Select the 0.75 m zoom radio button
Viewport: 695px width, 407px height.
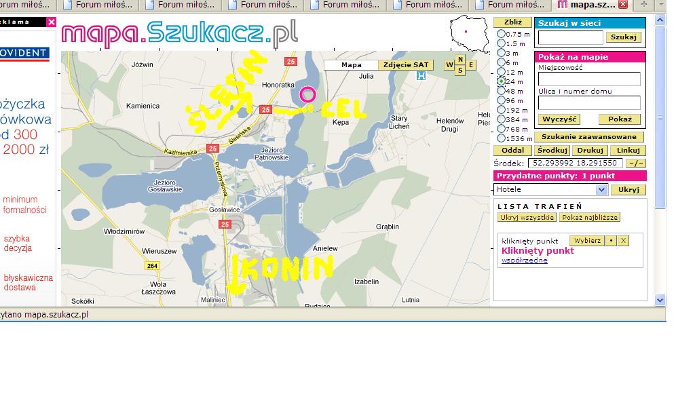coord(502,34)
